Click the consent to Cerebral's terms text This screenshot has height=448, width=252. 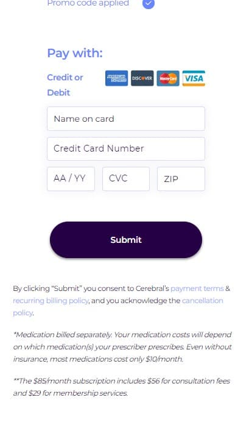point(121,301)
